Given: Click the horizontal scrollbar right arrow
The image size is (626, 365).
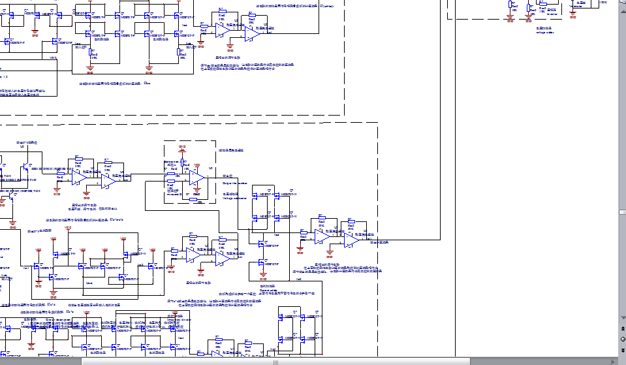Looking at the screenshot, I should pos(613,361).
